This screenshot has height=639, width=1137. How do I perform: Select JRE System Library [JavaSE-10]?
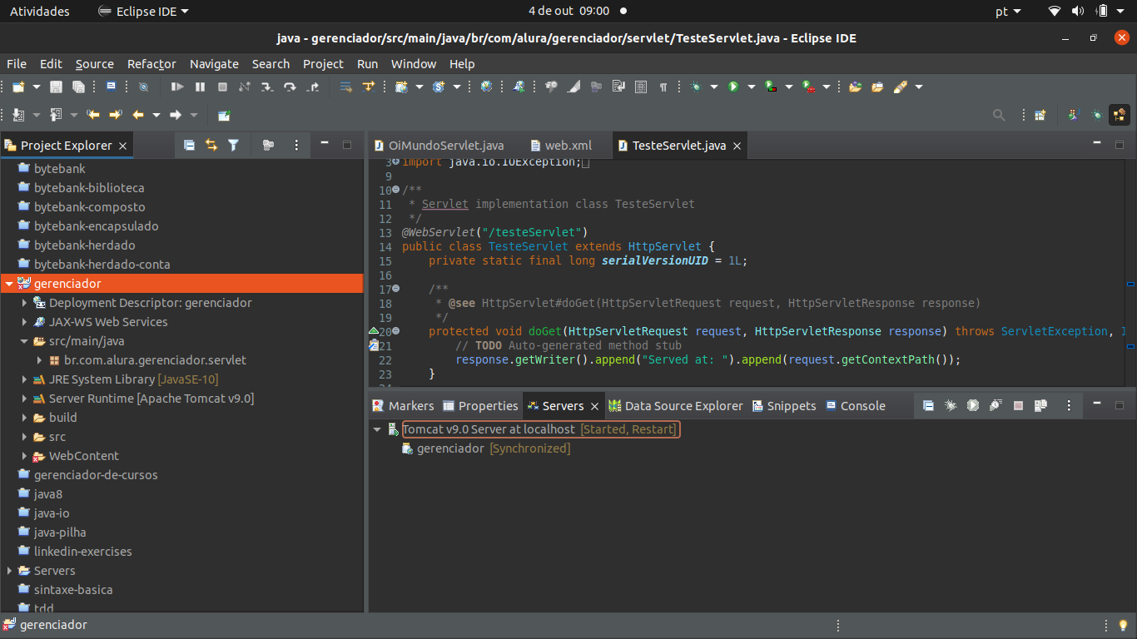(134, 379)
